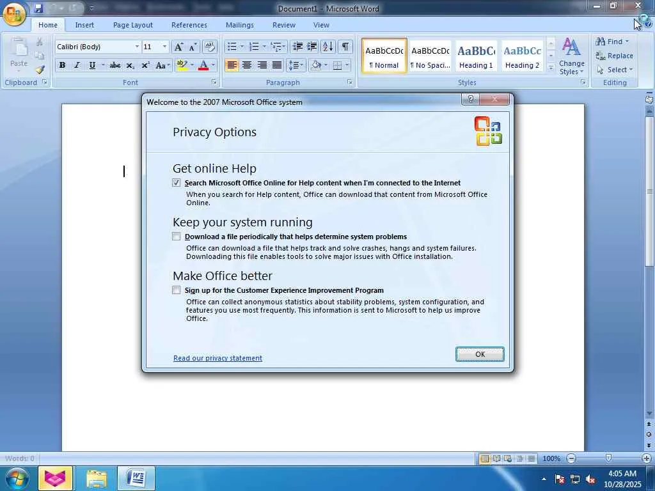Click the Sort A-Z icon
The height and width of the screenshot is (491, 655).
coord(328,47)
